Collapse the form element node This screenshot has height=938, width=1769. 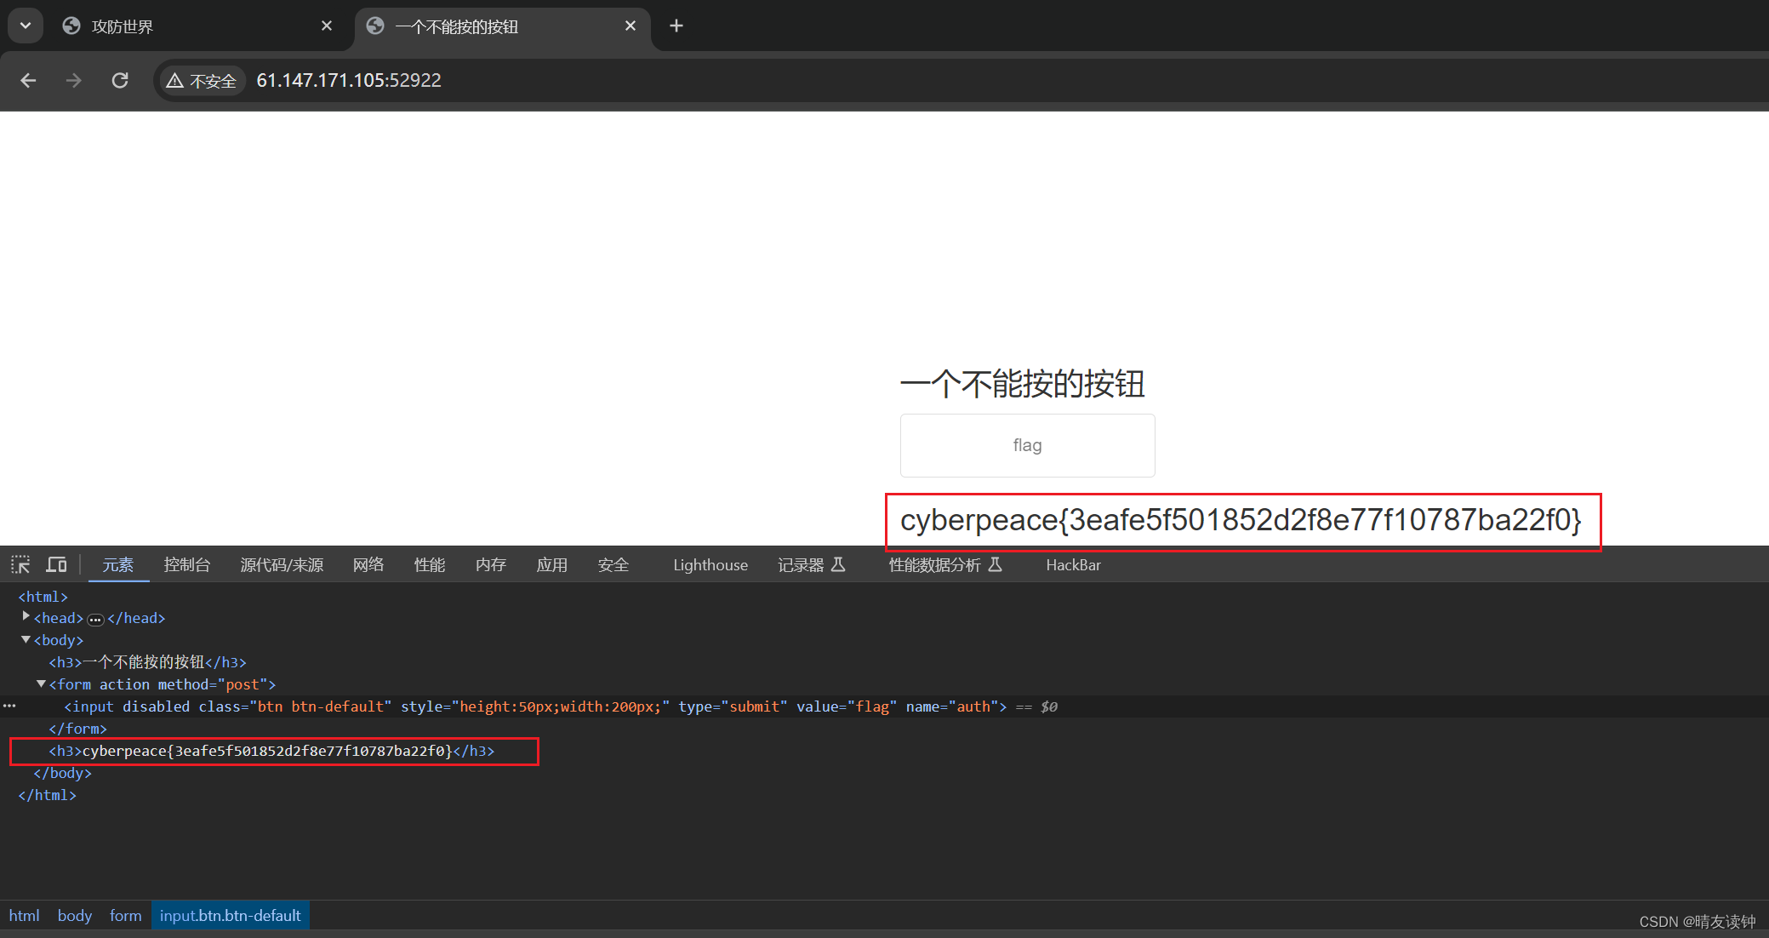coord(41,683)
